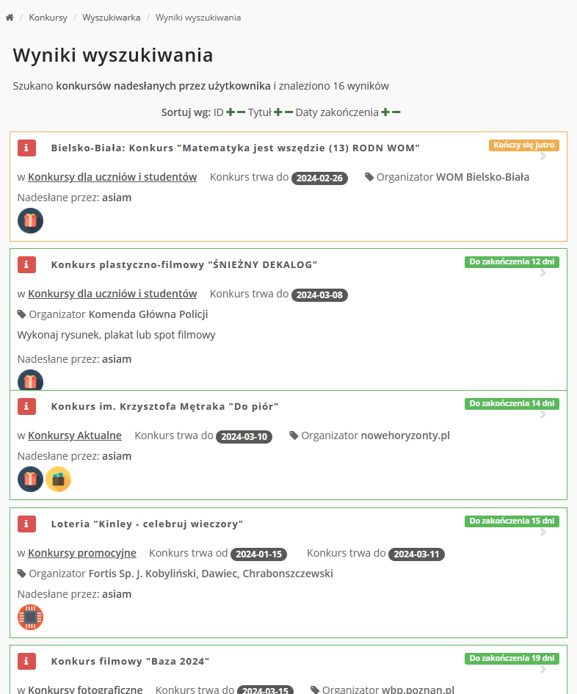Sort by ID descending with minus icon

point(242,112)
